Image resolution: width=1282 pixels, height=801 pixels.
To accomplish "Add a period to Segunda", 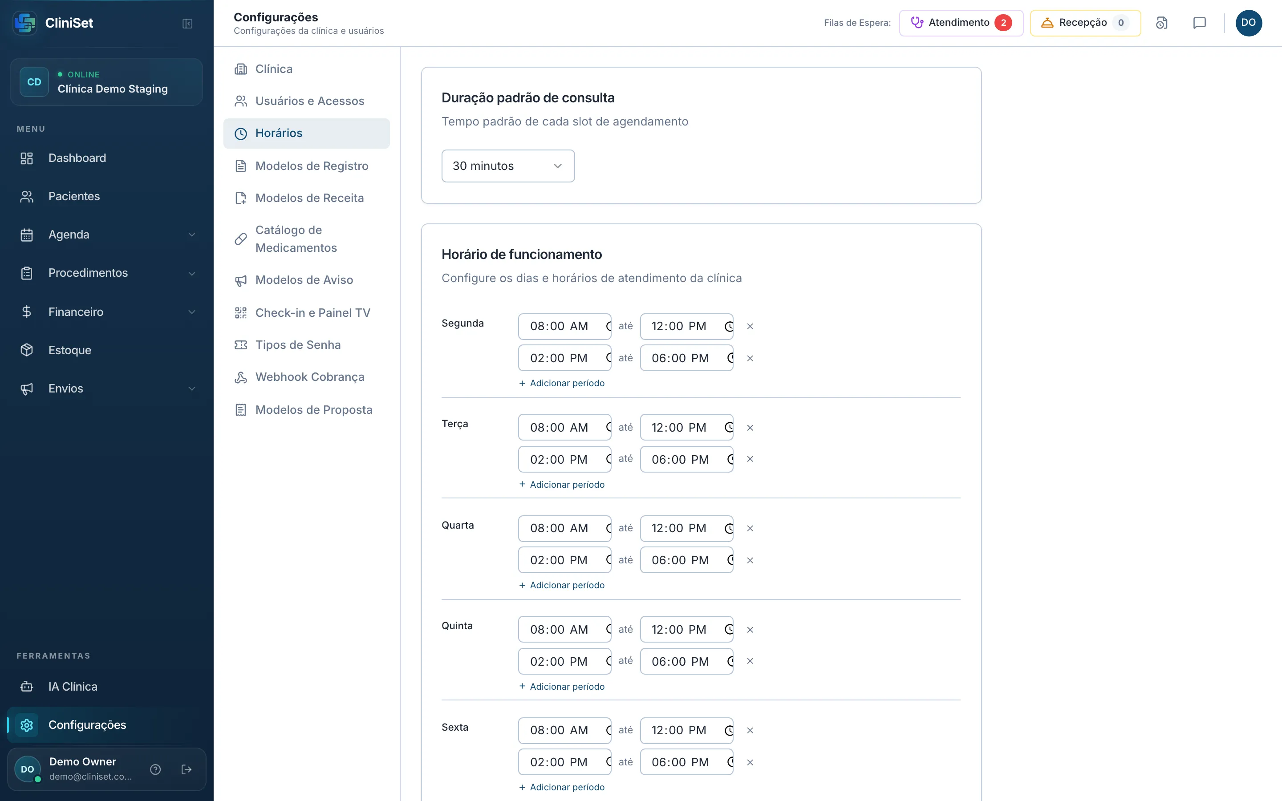I will pos(561,383).
